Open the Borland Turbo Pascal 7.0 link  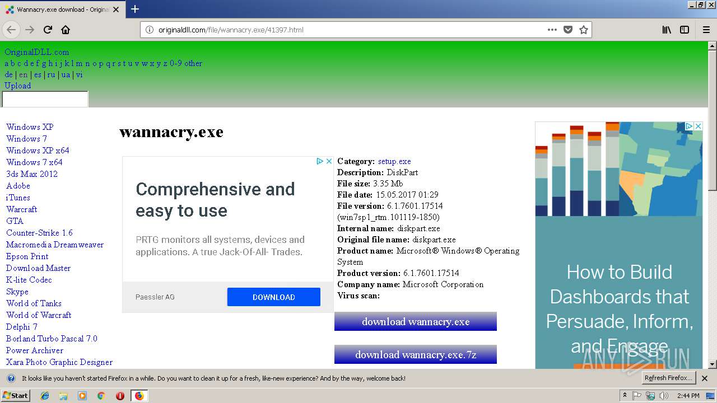[52, 339]
